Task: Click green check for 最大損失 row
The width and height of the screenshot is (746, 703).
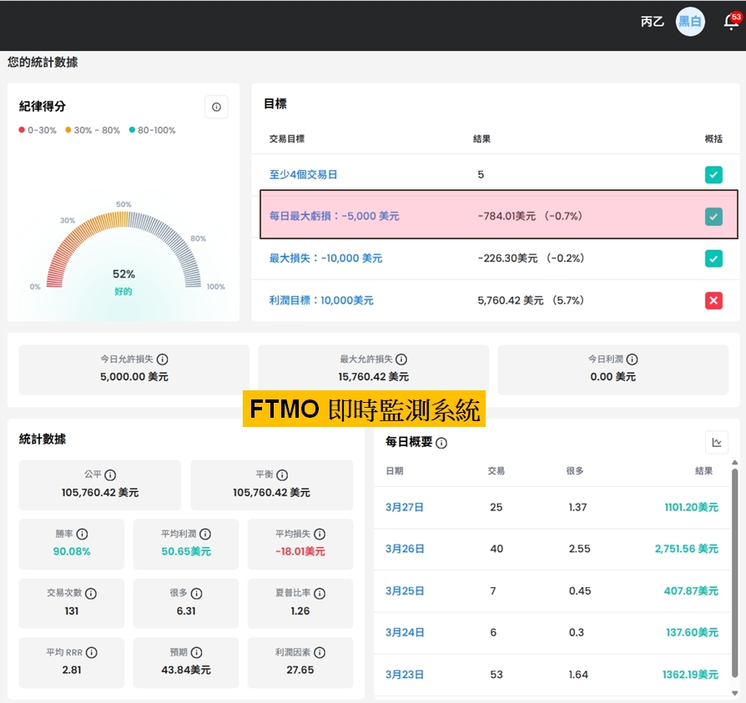Action: (713, 259)
